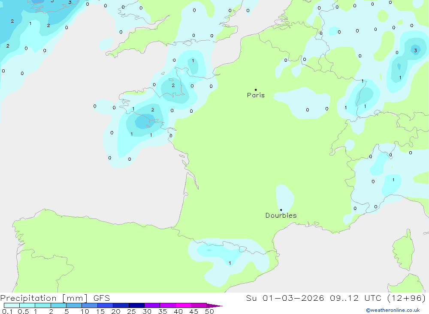This screenshot has width=429, height=314.
Task: Click the '3' value over Germany's dark patch
Action: tap(415, 50)
